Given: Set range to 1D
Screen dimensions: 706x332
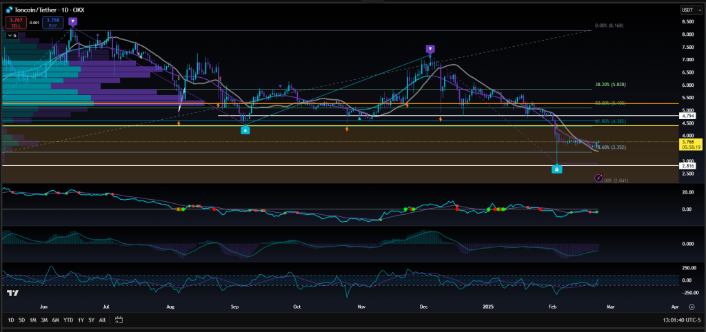Looking at the screenshot, I should (11, 320).
